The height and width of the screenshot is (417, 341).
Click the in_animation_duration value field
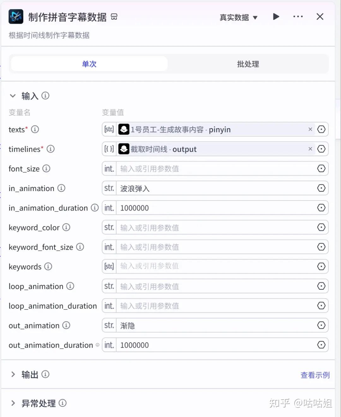(x=215, y=208)
